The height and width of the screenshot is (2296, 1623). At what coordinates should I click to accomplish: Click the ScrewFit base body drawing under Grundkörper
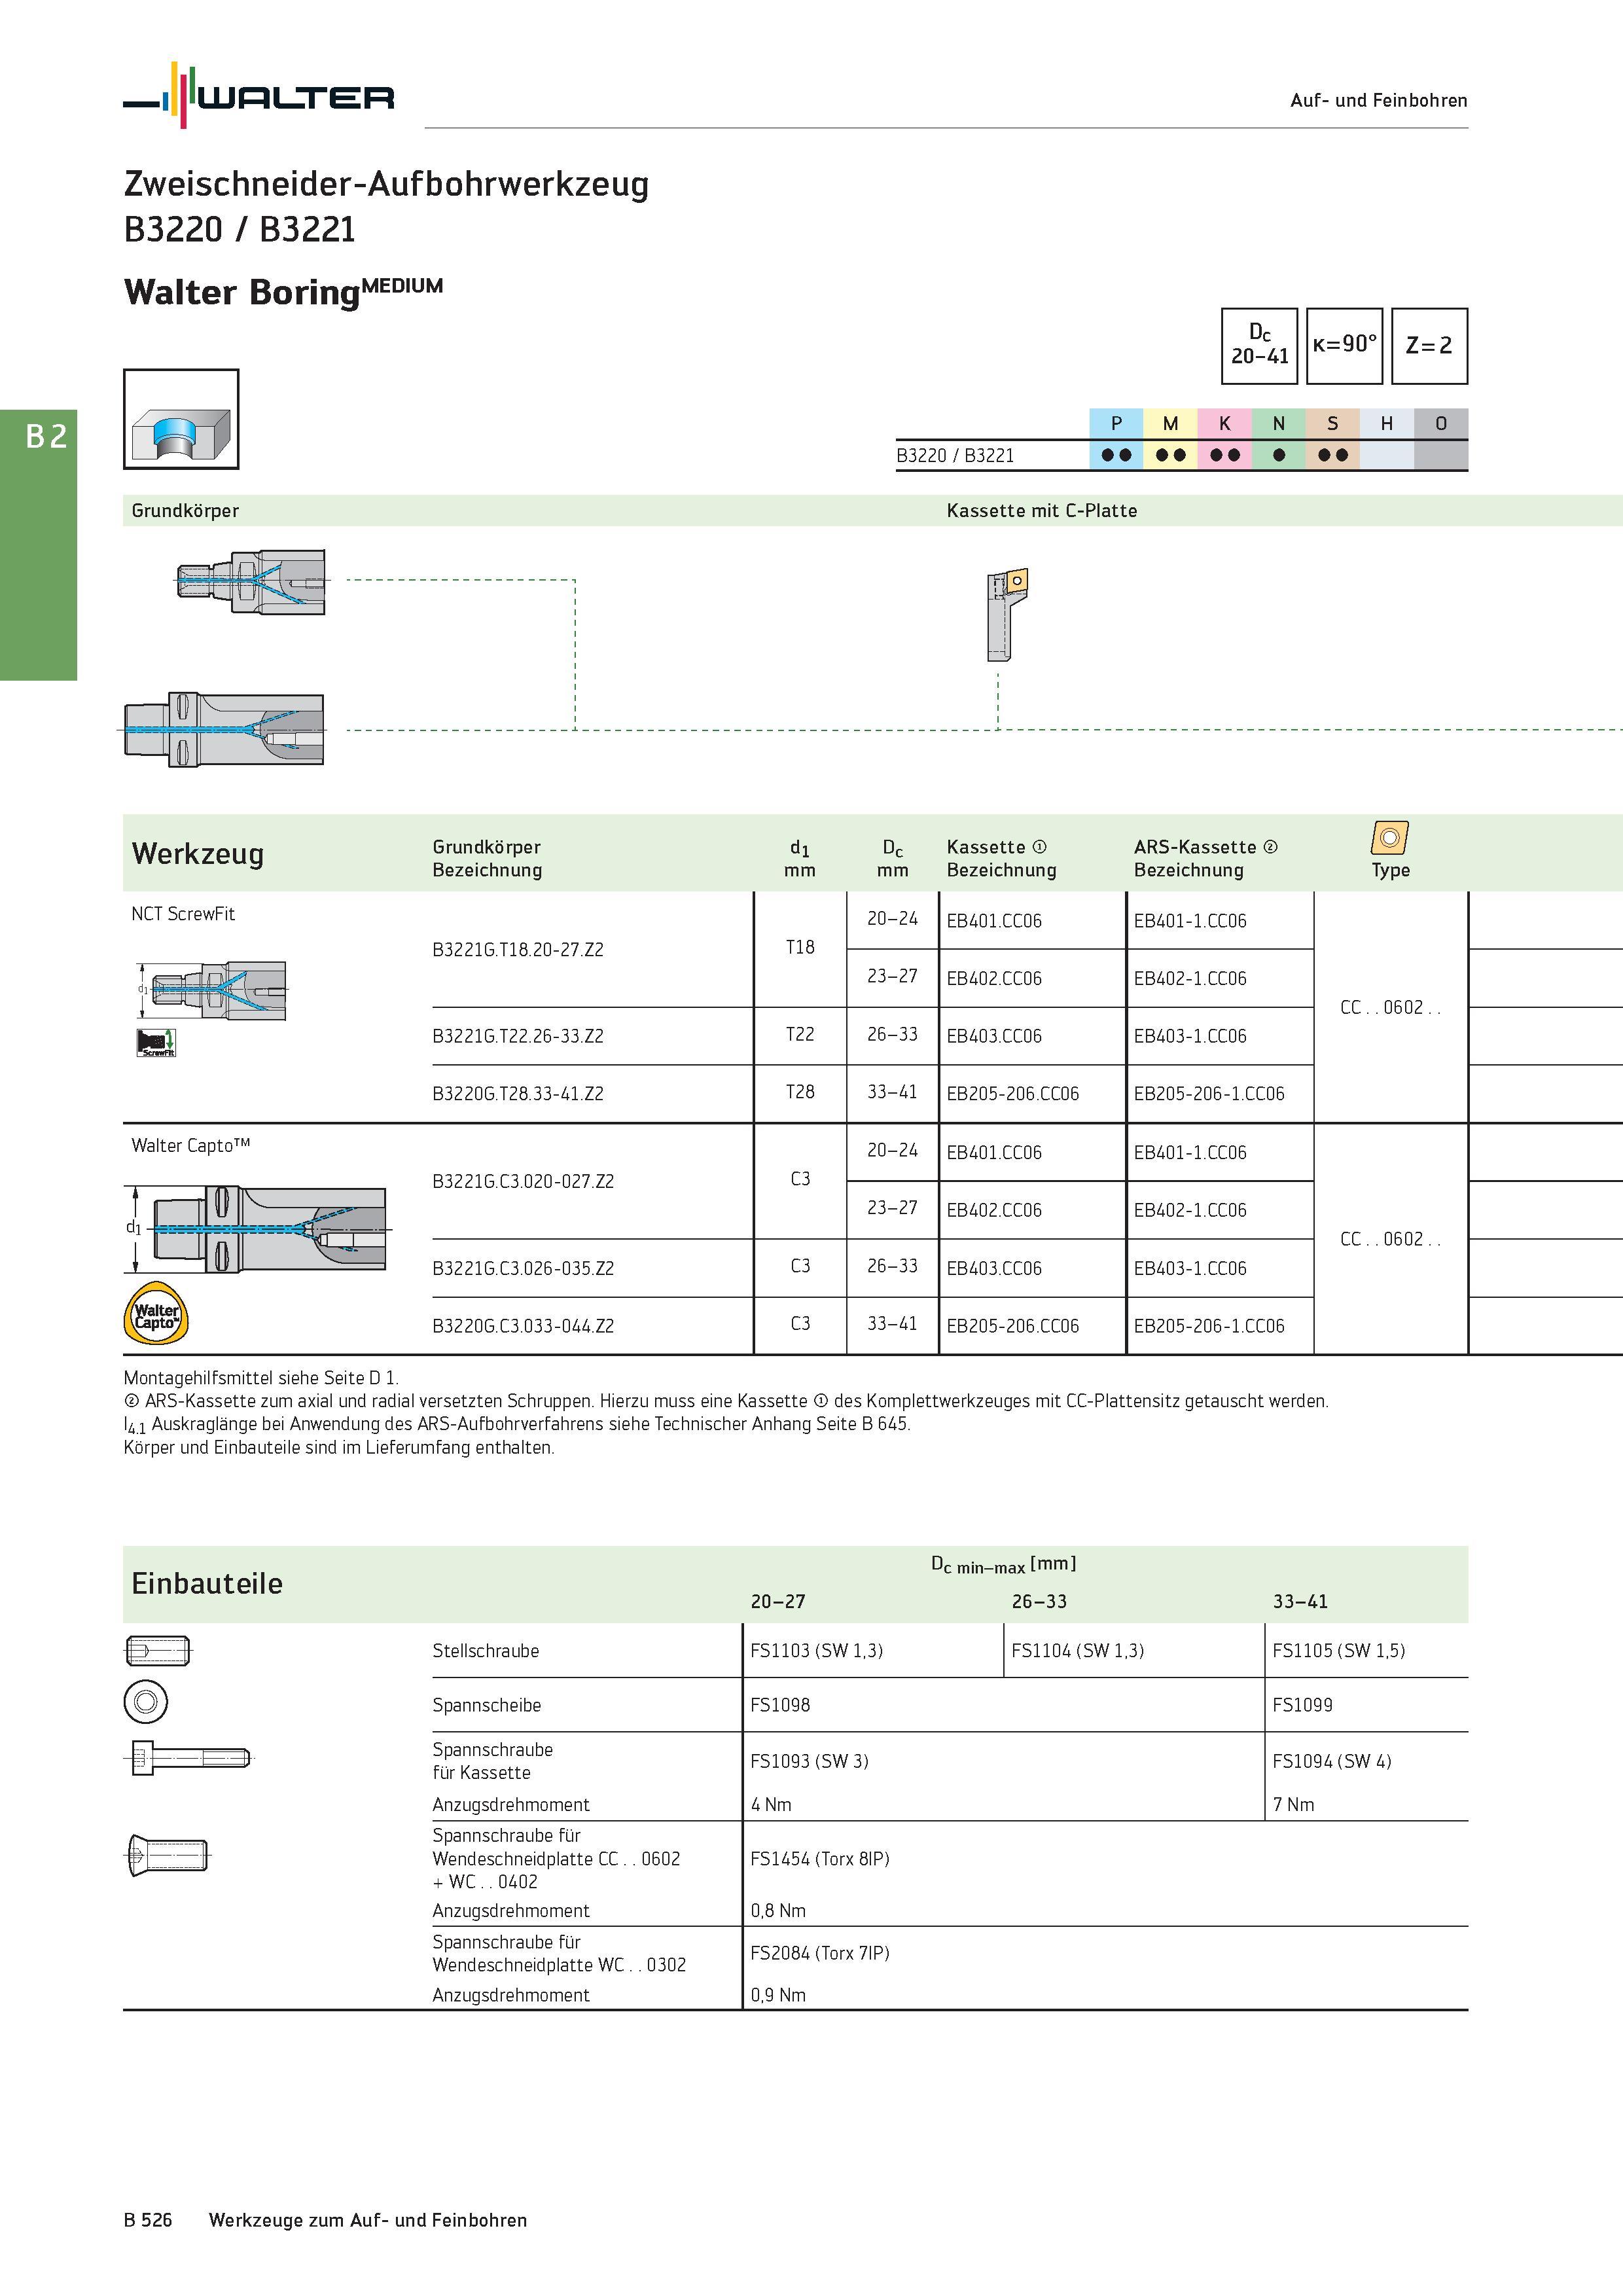click(x=251, y=582)
